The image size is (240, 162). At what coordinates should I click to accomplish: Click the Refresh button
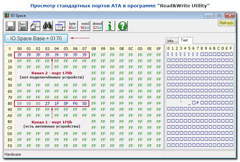[226, 23]
